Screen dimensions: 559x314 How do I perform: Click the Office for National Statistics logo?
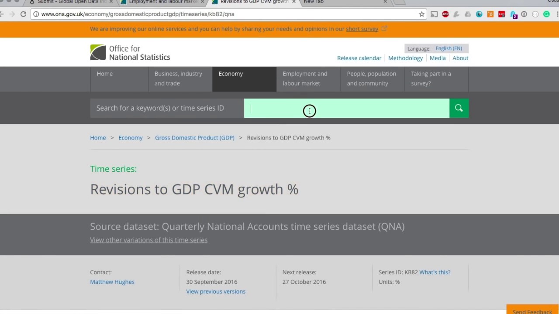[x=130, y=53]
